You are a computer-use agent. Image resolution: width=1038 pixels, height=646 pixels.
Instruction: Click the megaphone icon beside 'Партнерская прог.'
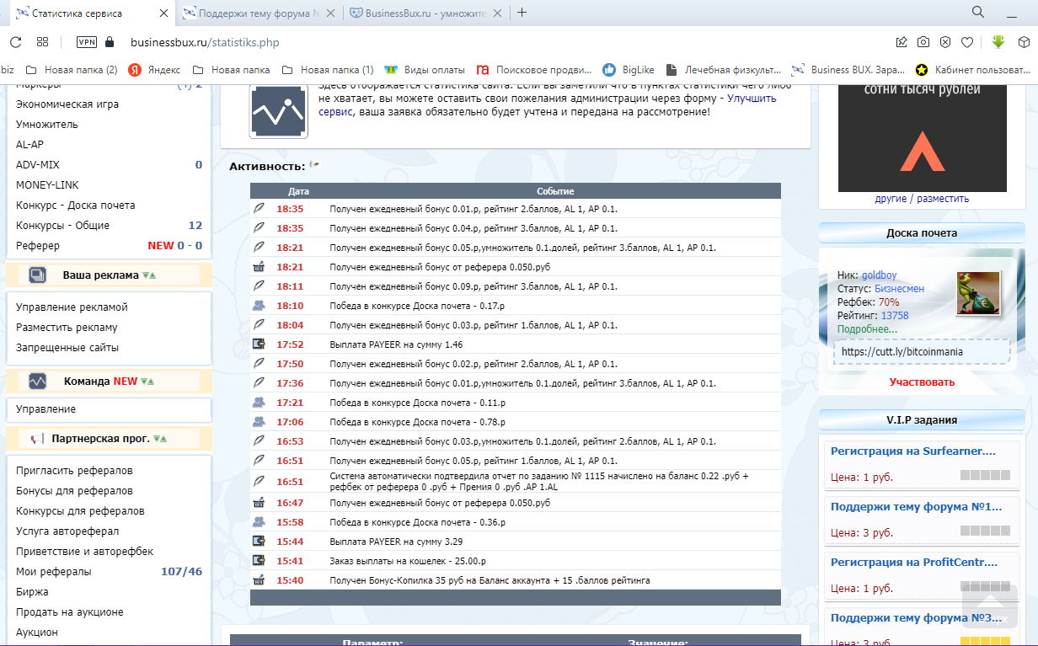click(37, 439)
